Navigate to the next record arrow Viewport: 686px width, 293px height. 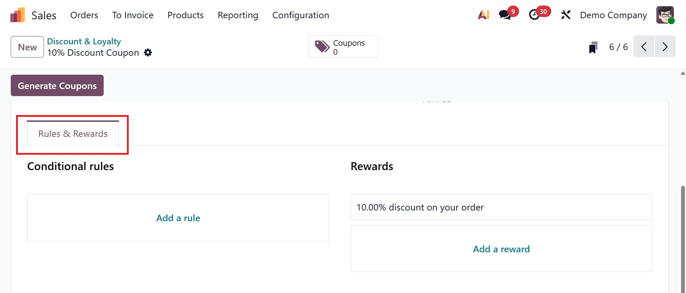click(x=665, y=46)
